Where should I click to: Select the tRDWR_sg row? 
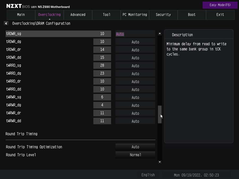[x=58, y=34]
